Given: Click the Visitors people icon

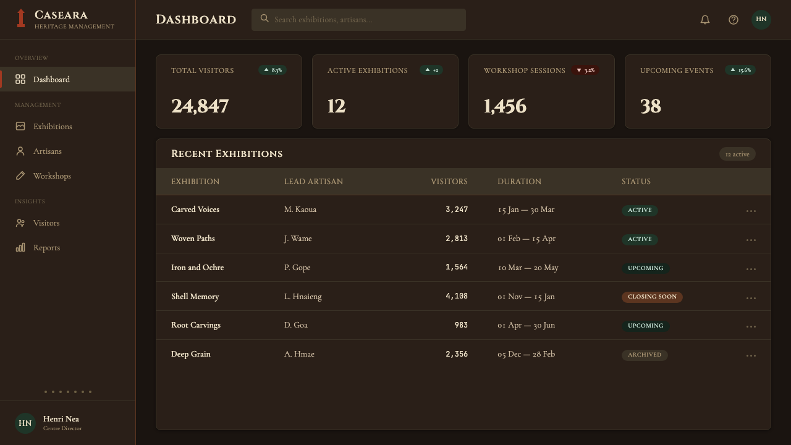Looking at the screenshot, I should [20, 222].
